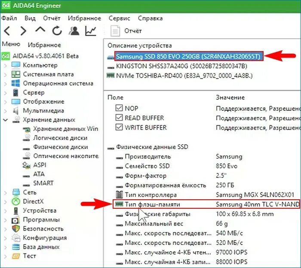The height and width of the screenshot is (268, 301).
Task: Open the Справка menu
Action: (x=150, y=18)
